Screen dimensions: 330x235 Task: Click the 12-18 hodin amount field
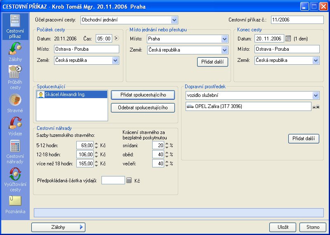tap(85, 155)
